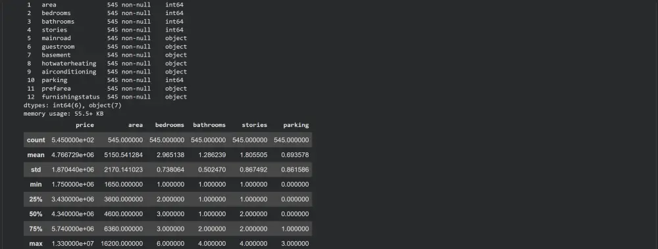Select min price value 1.750000e+06
The image size is (658, 249).
pyautogui.click(x=72, y=185)
